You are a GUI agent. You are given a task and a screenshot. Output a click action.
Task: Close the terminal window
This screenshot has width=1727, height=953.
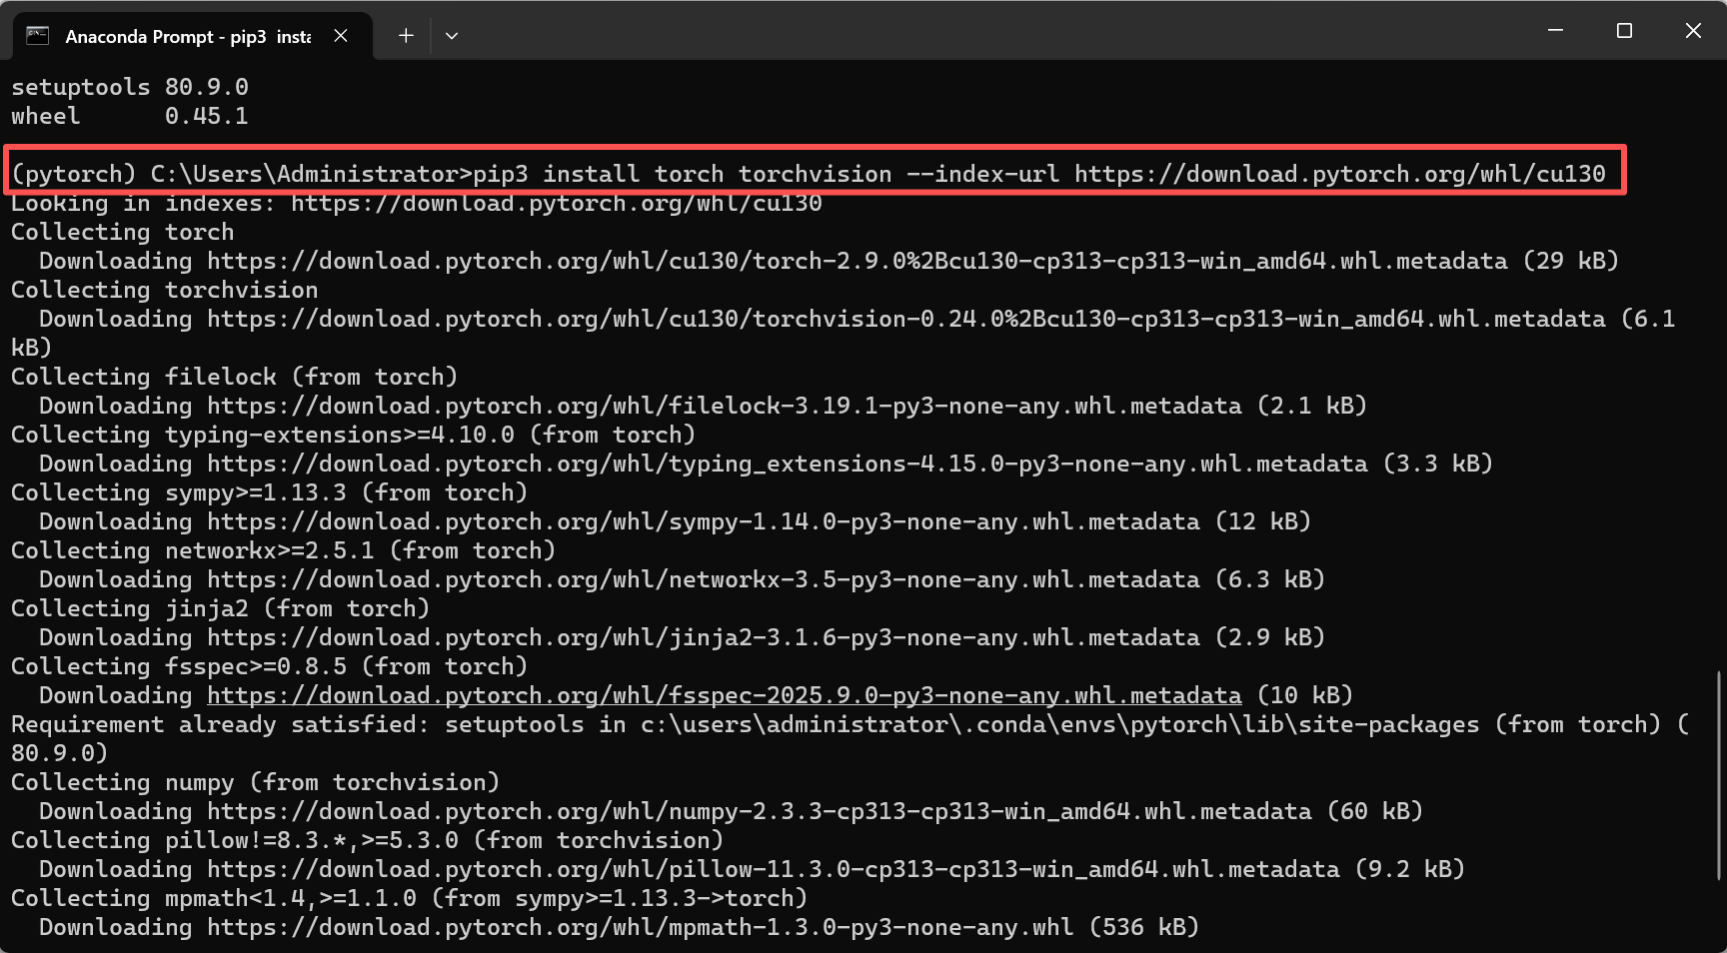click(1692, 30)
